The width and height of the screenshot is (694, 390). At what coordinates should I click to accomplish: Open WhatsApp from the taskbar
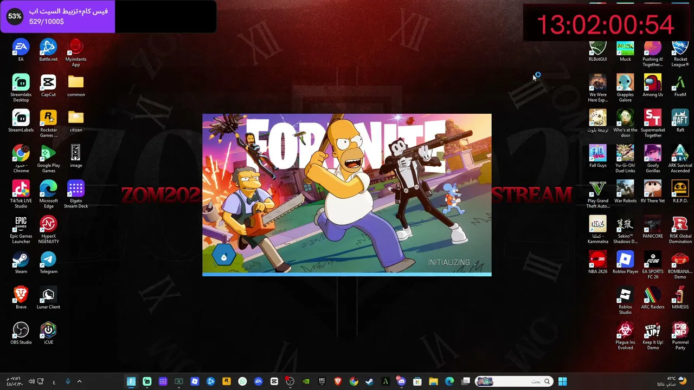[242, 381]
